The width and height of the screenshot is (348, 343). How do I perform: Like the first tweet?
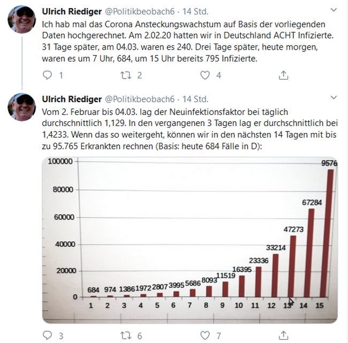pyautogui.click(x=205, y=75)
